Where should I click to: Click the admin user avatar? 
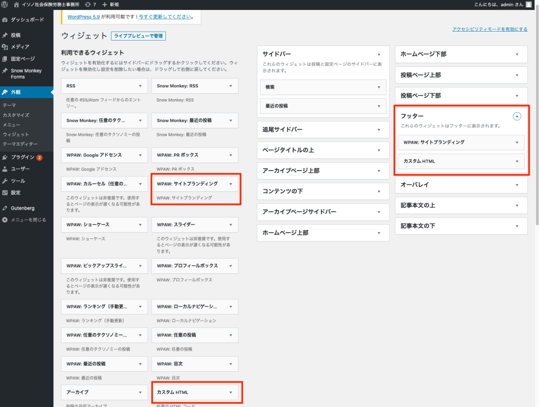(528, 4)
